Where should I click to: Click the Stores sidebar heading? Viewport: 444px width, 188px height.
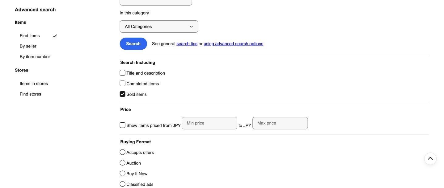tap(21, 70)
